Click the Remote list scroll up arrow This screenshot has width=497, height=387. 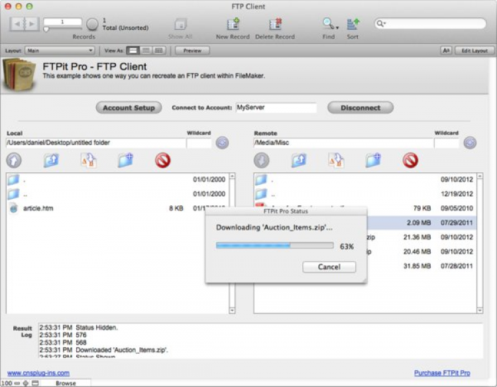[480, 176]
